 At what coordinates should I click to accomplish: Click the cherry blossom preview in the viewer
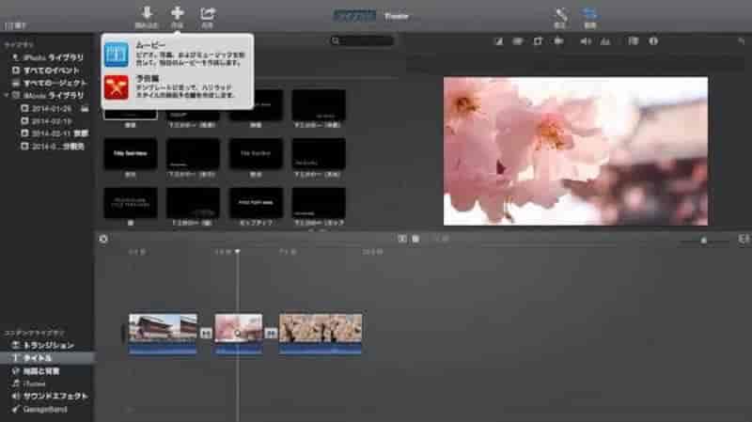tap(575, 151)
